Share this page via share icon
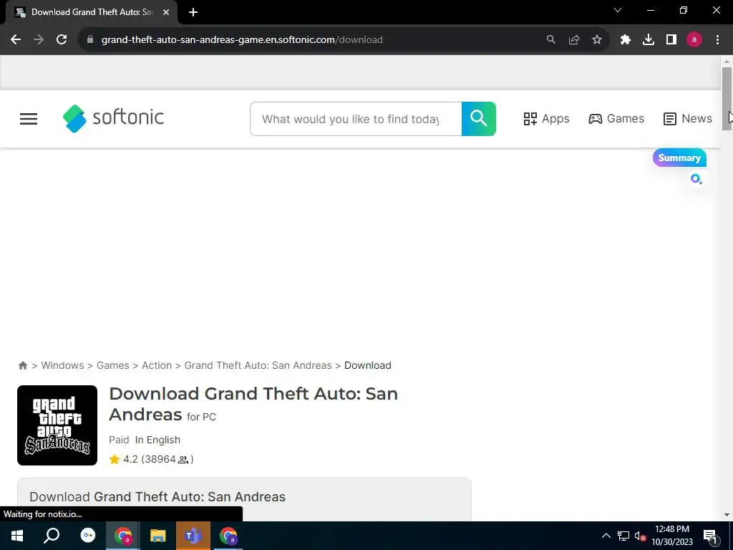This screenshot has width=733, height=550. [x=574, y=40]
